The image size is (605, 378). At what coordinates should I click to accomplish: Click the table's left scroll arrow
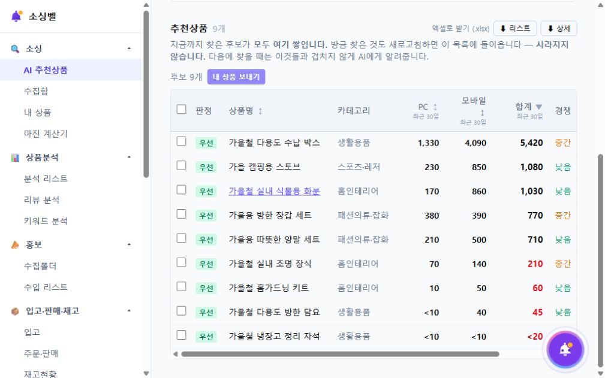[x=175, y=353]
